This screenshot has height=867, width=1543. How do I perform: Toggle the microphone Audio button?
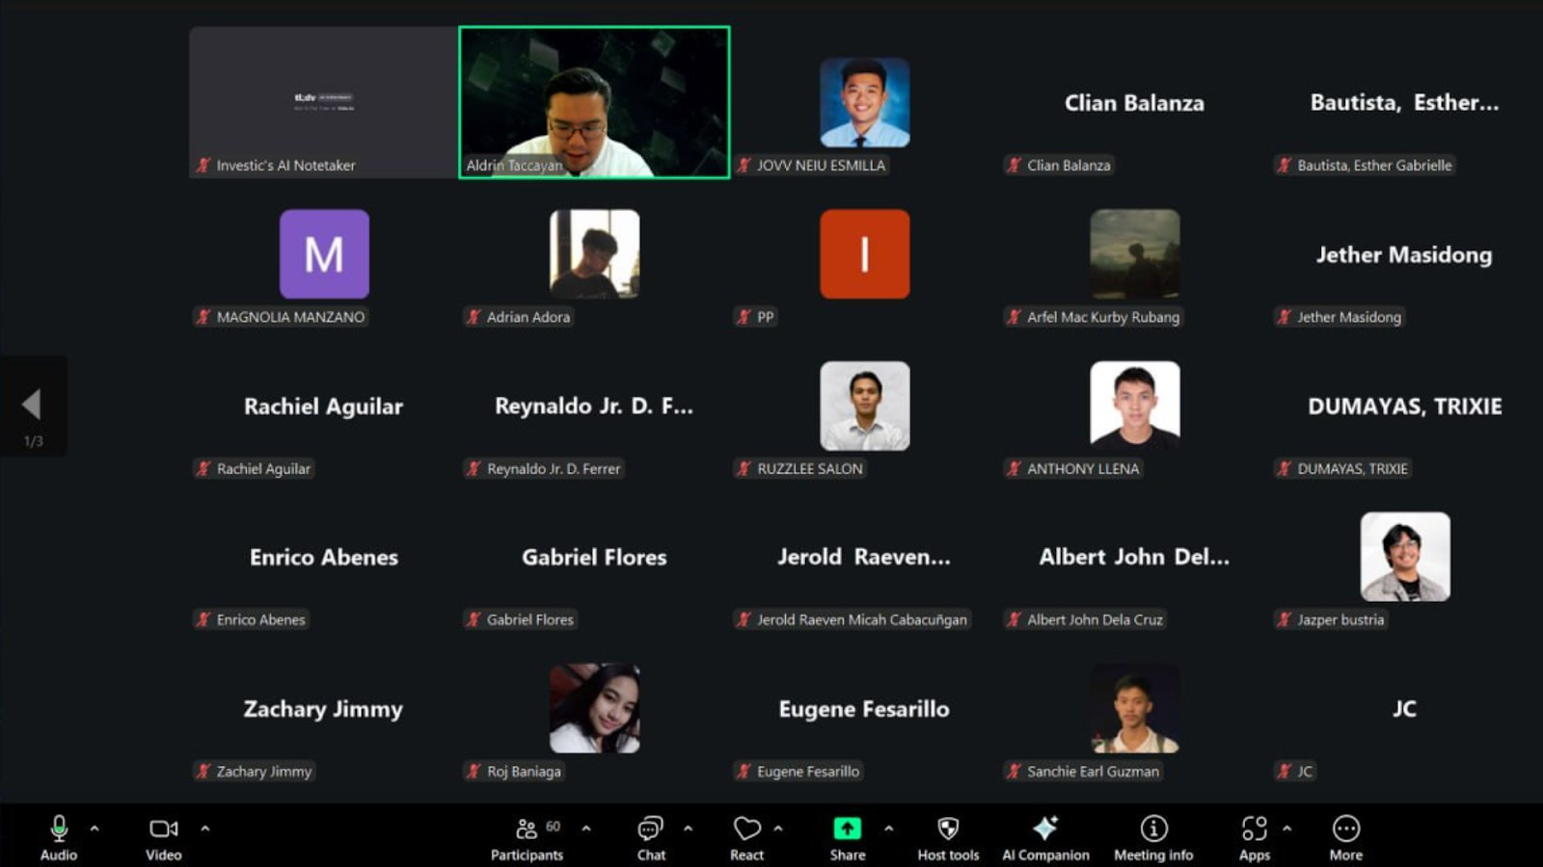pyautogui.click(x=59, y=829)
